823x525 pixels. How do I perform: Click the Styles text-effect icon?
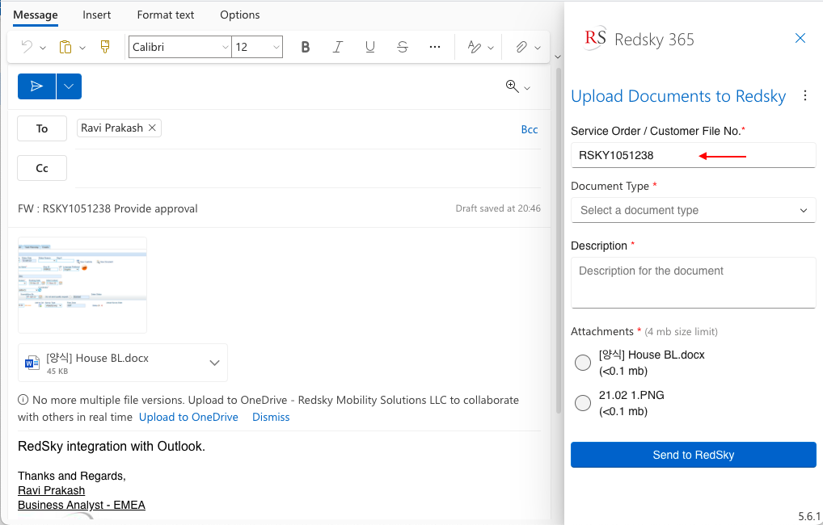pyautogui.click(x=474, y=47)
